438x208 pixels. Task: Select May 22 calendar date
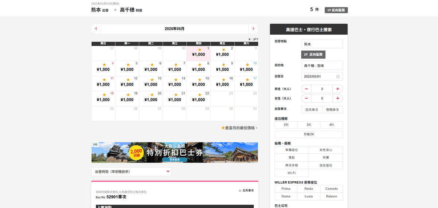[x=199, y=99]
